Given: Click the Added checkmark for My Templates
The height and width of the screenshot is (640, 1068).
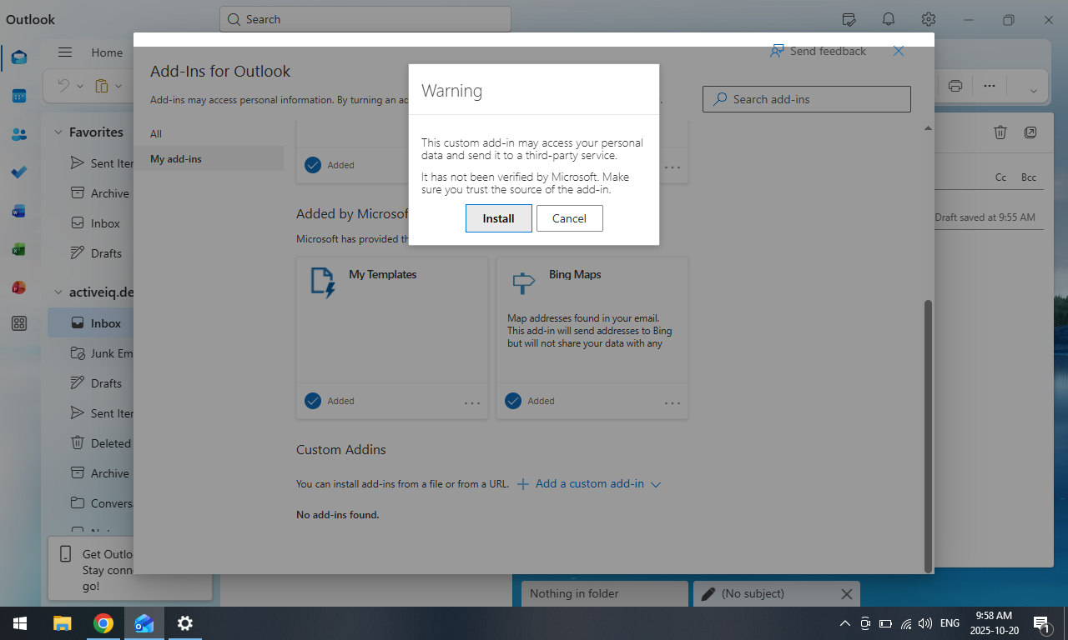Looking at the screenshot, I should pos(313,401).
